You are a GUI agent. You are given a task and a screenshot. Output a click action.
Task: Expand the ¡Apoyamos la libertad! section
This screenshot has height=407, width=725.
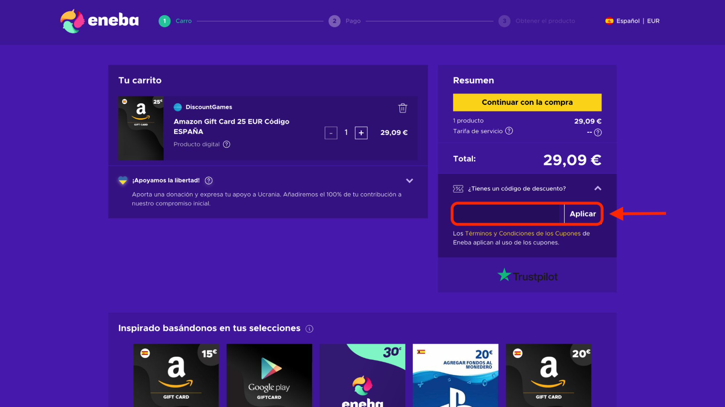[x=410, y=180]
